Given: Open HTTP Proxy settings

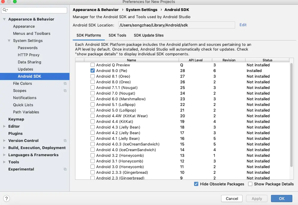Looking at the screenshot, I should tap(29, 55).
